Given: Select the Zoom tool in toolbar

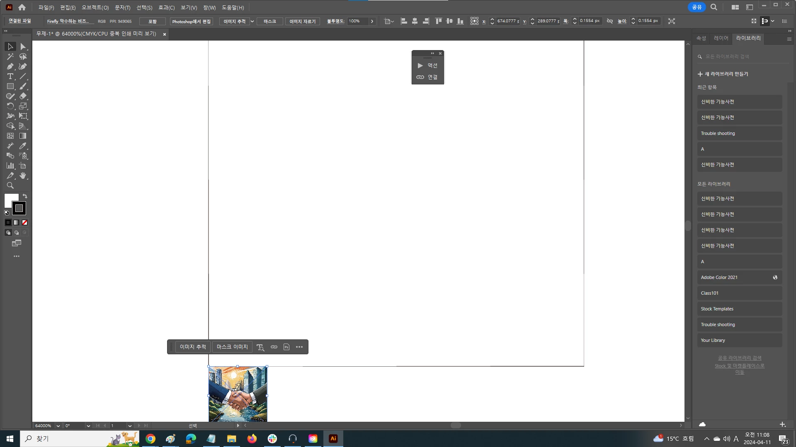Looking at the screenshot, I should [x=10, y=186].
